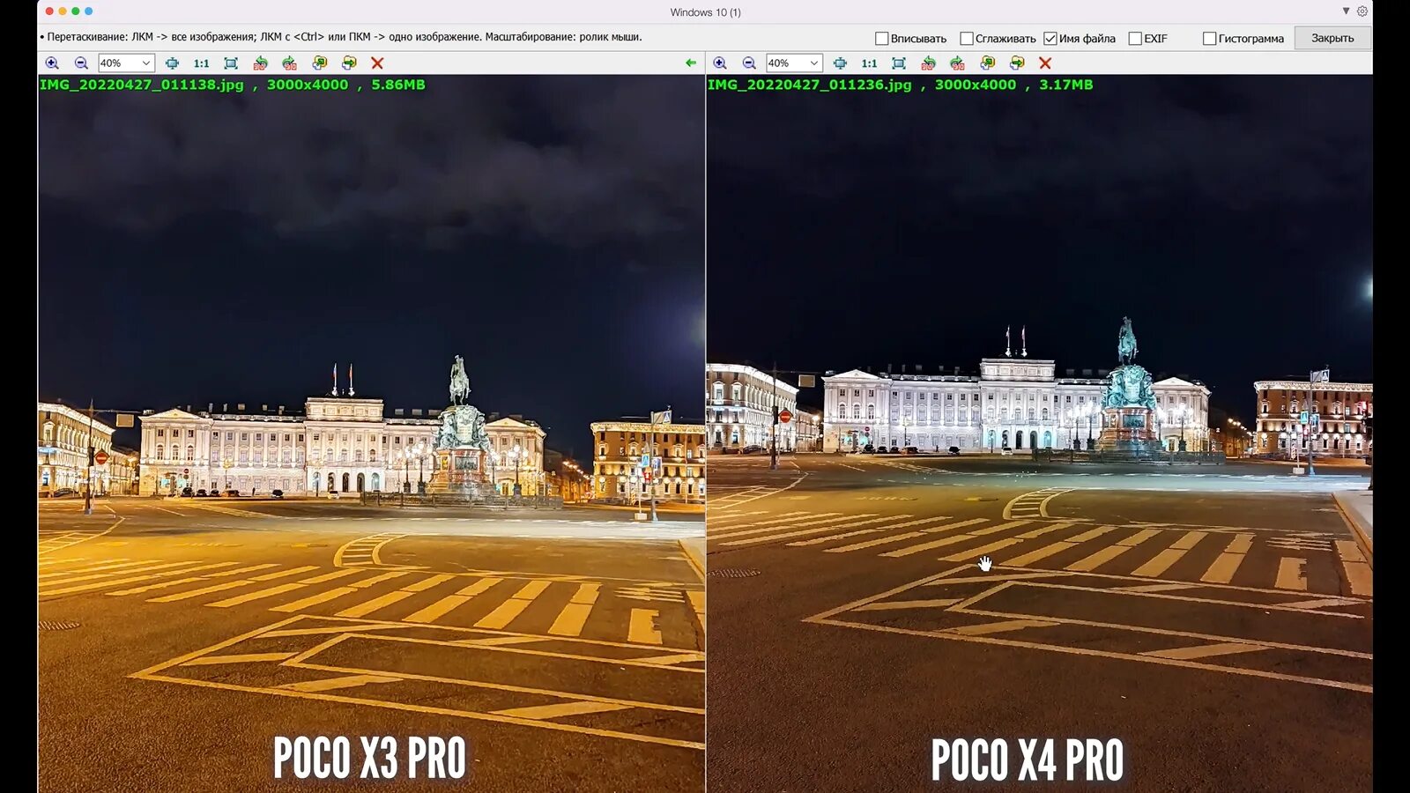Open the right panel 40% zoom dropdown

point(794,63)
